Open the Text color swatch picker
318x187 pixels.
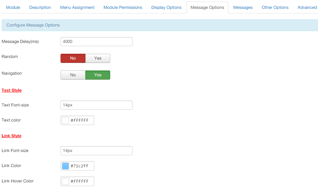click(65, 121)
